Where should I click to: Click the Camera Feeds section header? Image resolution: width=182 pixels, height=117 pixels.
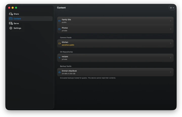click(66, 38)
